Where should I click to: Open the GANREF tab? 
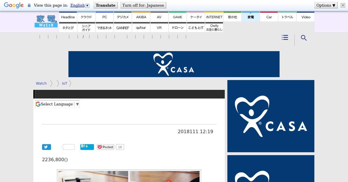123,27
